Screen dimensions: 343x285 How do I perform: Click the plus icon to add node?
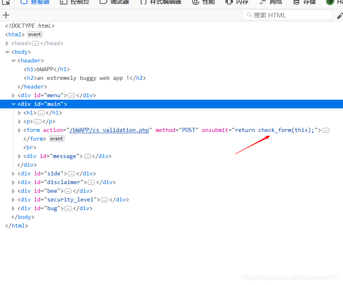[6, 15]
